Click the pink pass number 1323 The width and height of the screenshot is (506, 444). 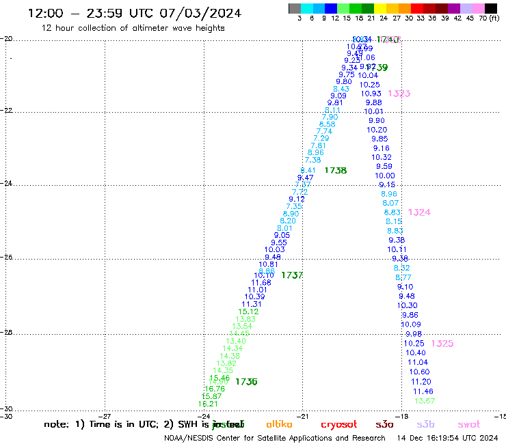coord(399,94)
